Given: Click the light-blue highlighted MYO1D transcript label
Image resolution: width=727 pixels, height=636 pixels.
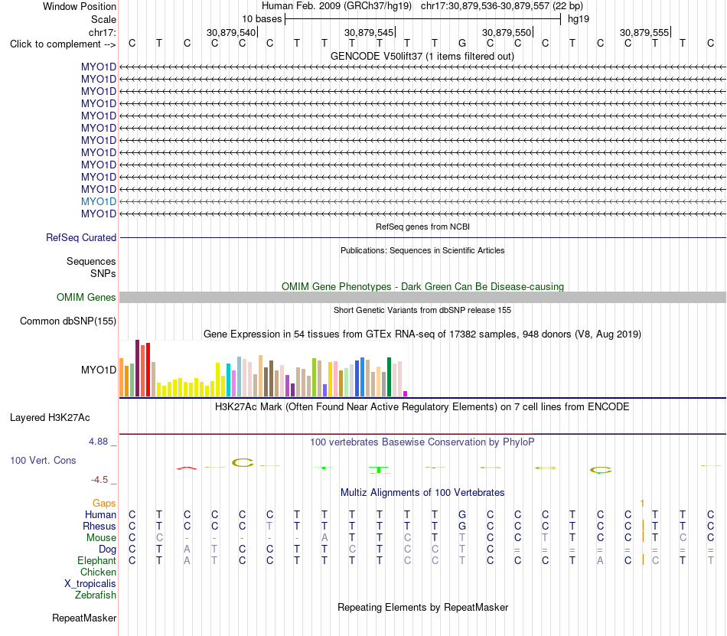Looking at the screenshot, I should click(x=98, y=201).
